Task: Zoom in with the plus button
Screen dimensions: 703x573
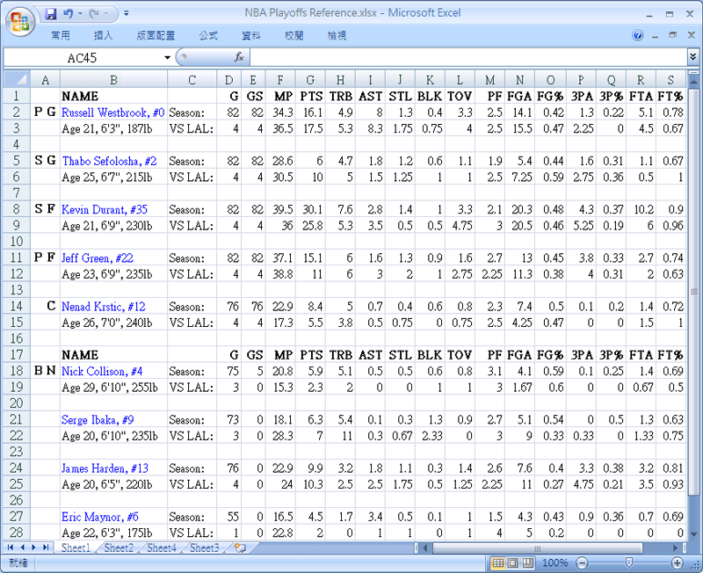Action: click(x=677, y=562)
